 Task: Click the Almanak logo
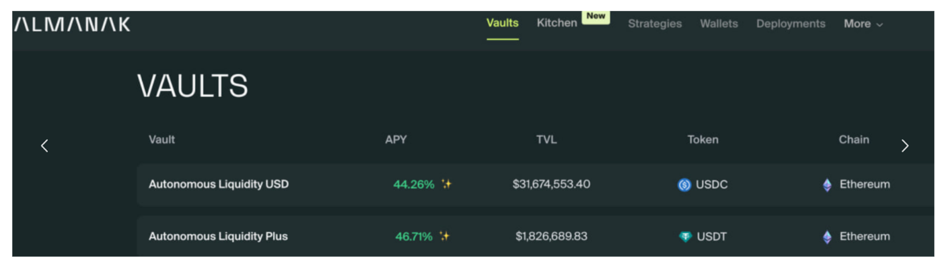(72, 25)
